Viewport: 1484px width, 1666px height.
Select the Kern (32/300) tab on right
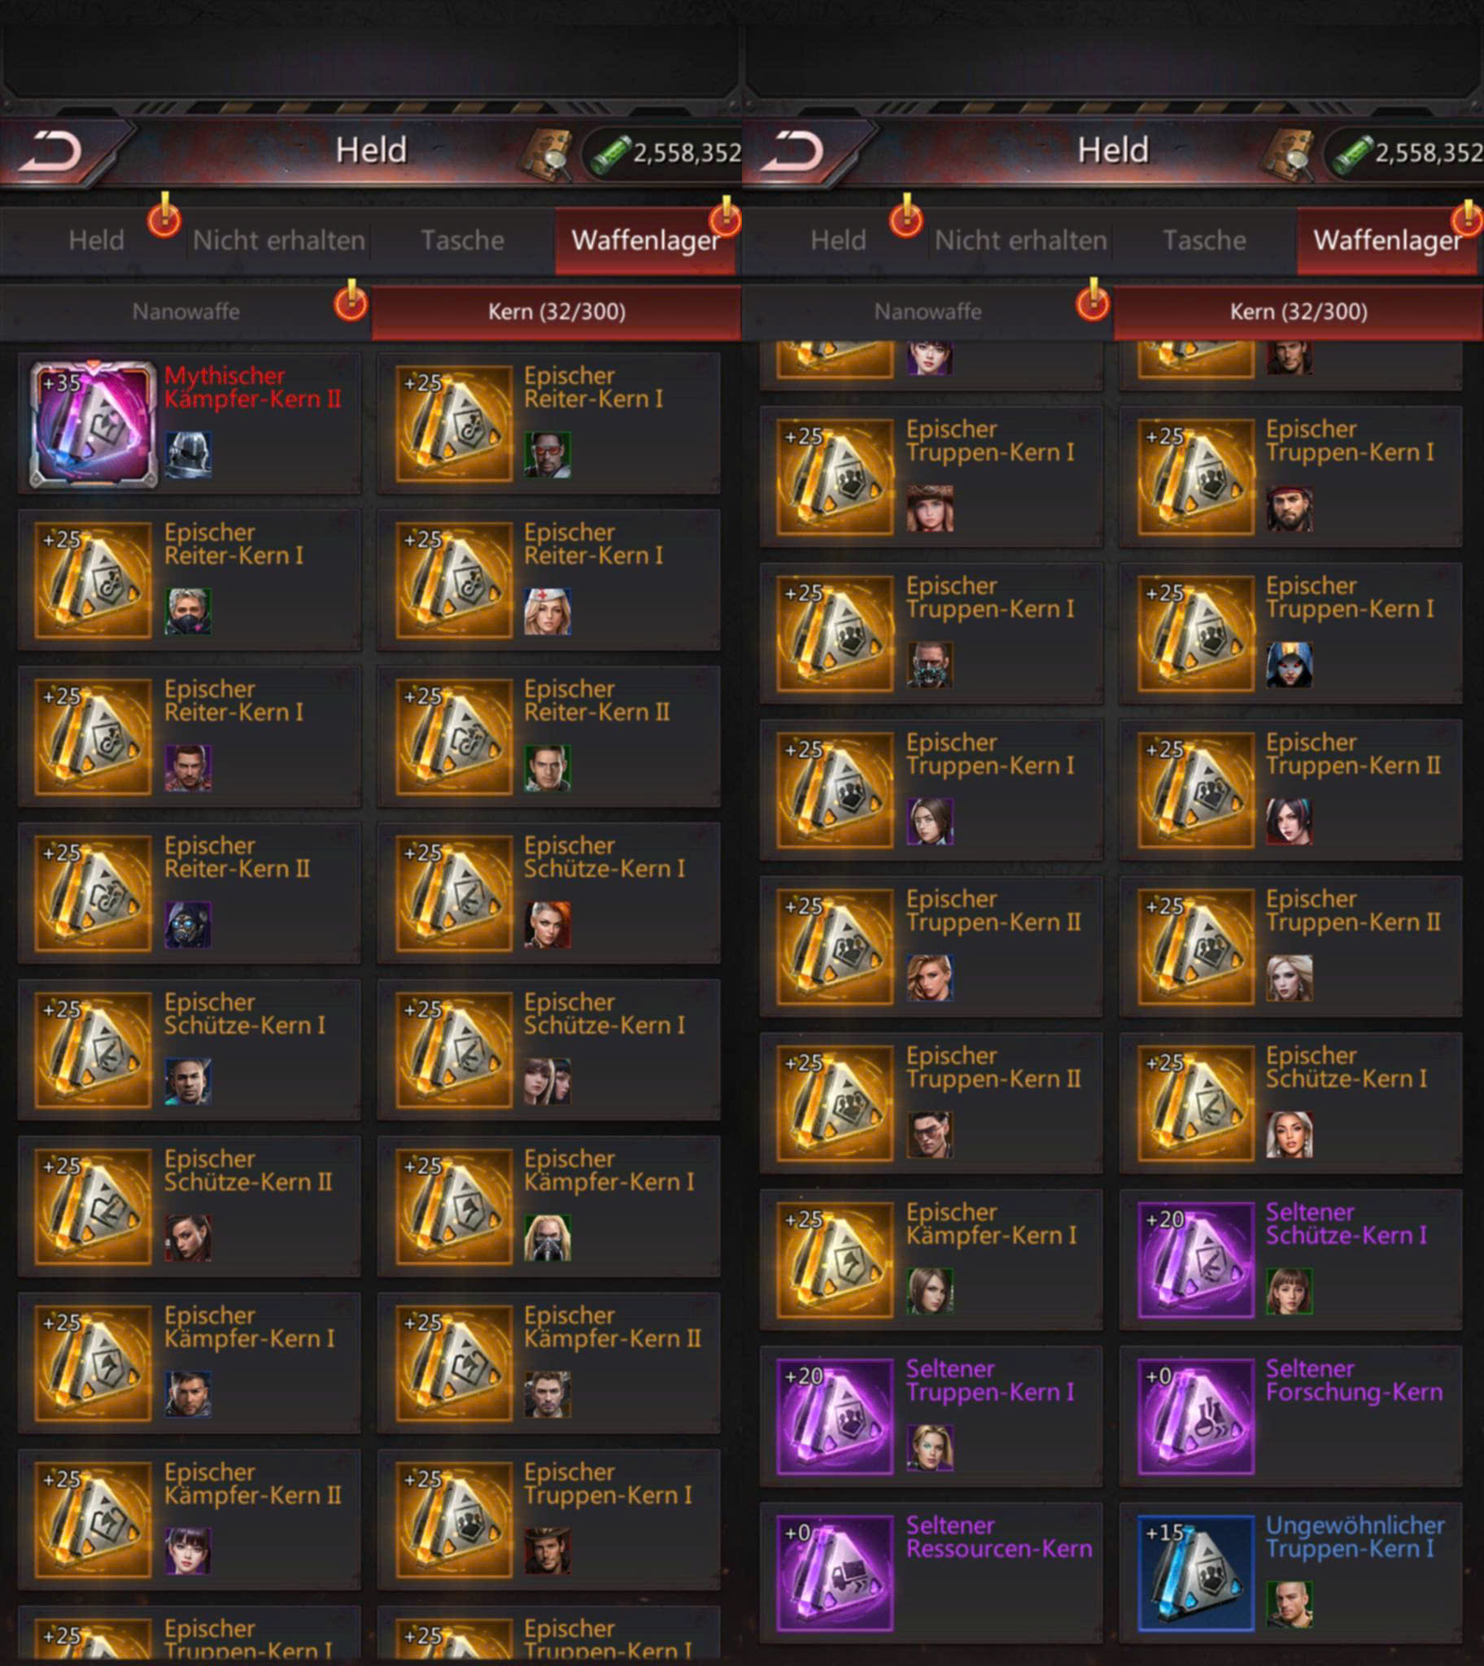[1298, 312]
